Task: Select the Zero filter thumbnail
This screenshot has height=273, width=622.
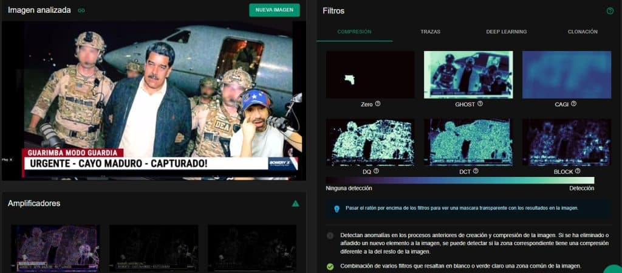Action: coord(370,75)
